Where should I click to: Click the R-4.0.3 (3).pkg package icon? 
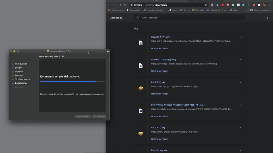[x=141, y=88]
